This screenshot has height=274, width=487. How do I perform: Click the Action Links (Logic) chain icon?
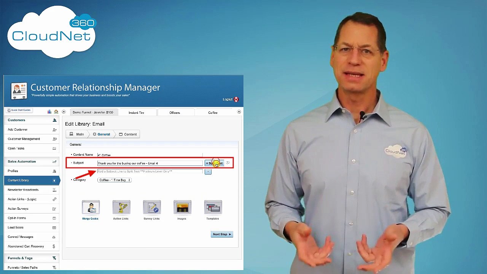click(54, 199)
